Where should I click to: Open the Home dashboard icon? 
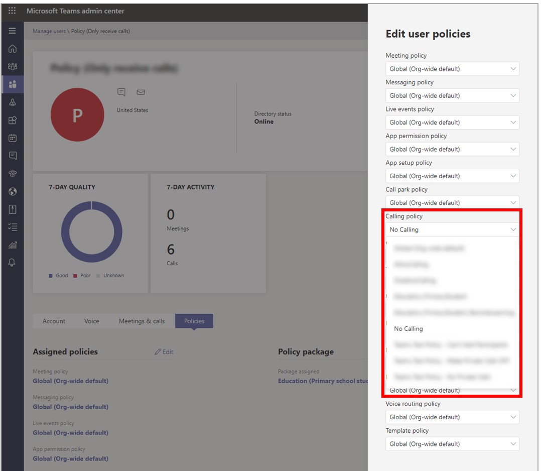click(13, 49)
